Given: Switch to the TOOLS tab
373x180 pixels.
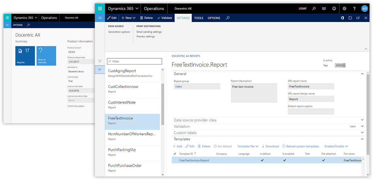Looking at the screenshot, I should (x=199, y=18).
